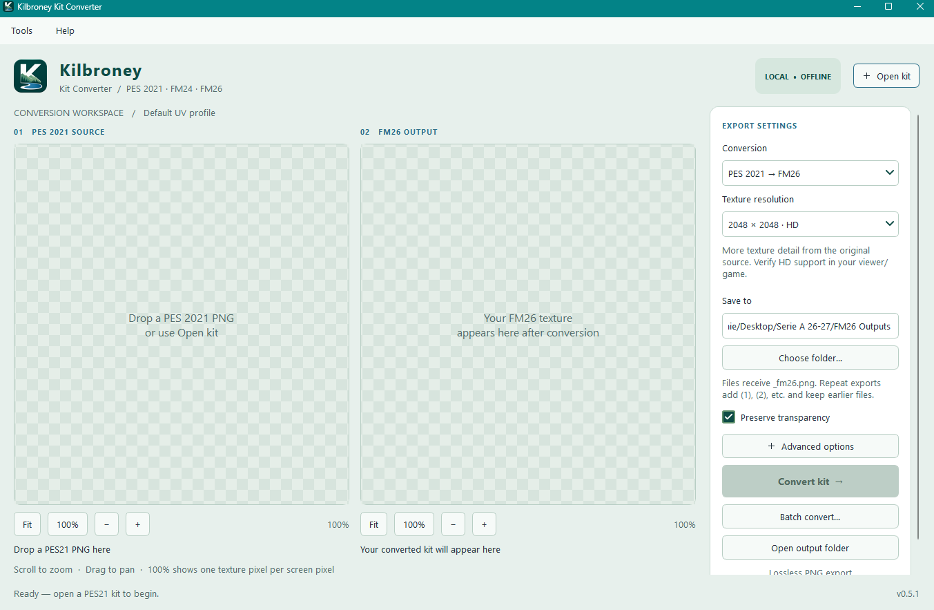Image resolution: width=934 pixels, height=610 pixels.
Task: Click the title bar Kilbroney Kit Converter icon
Action: coord(8,7)
